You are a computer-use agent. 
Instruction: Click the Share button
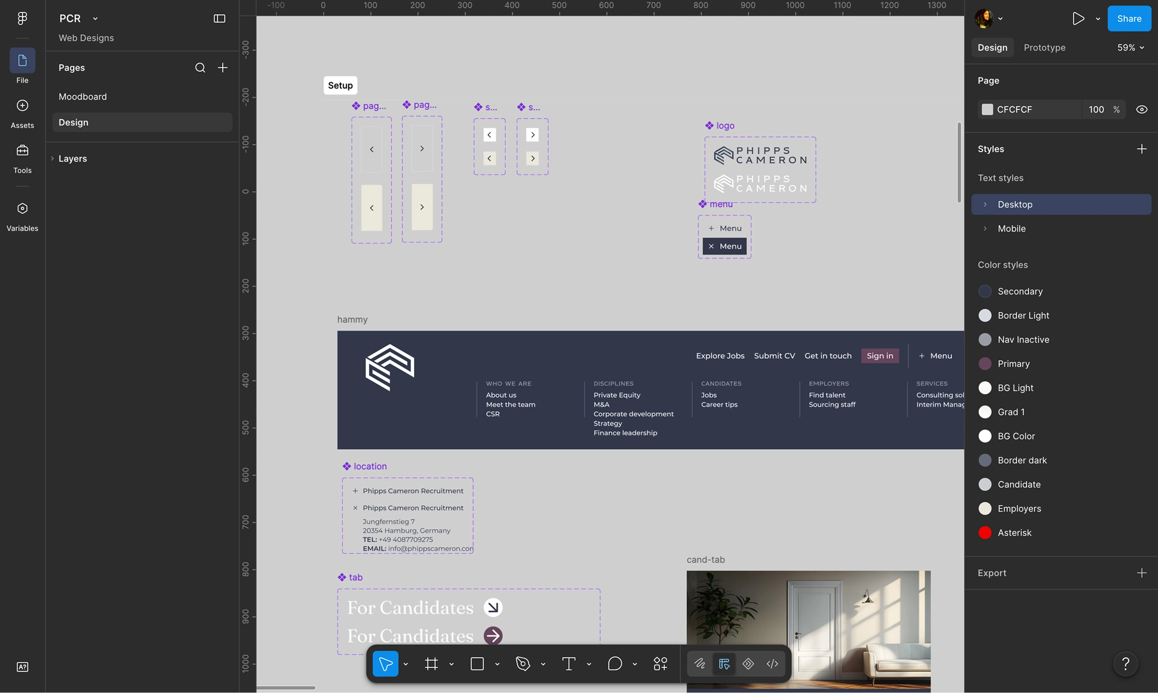click(x=1129, y=19)
